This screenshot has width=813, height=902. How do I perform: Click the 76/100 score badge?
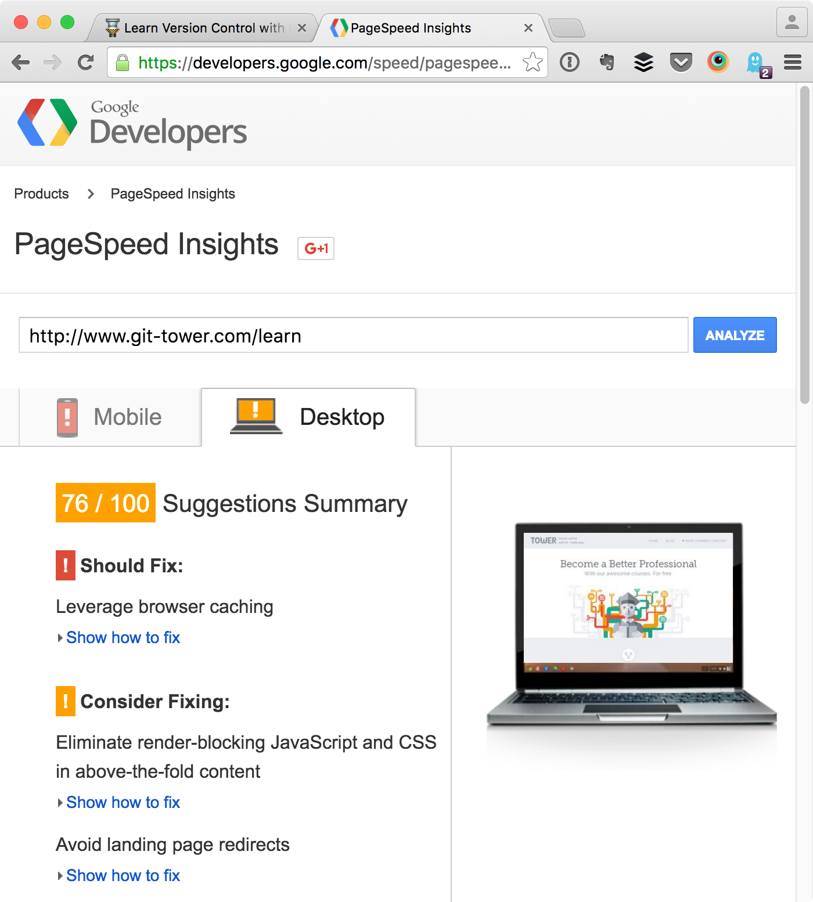(x=105, y=503)
